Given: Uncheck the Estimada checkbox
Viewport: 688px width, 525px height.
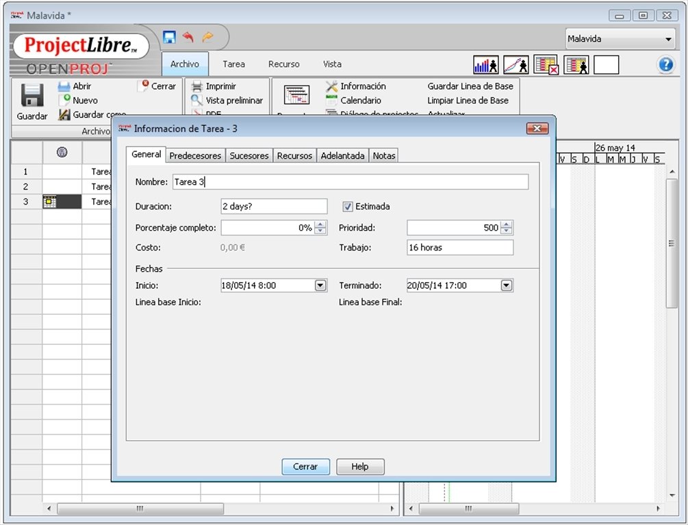Looking at the screenshot, I should click(348, 206).
